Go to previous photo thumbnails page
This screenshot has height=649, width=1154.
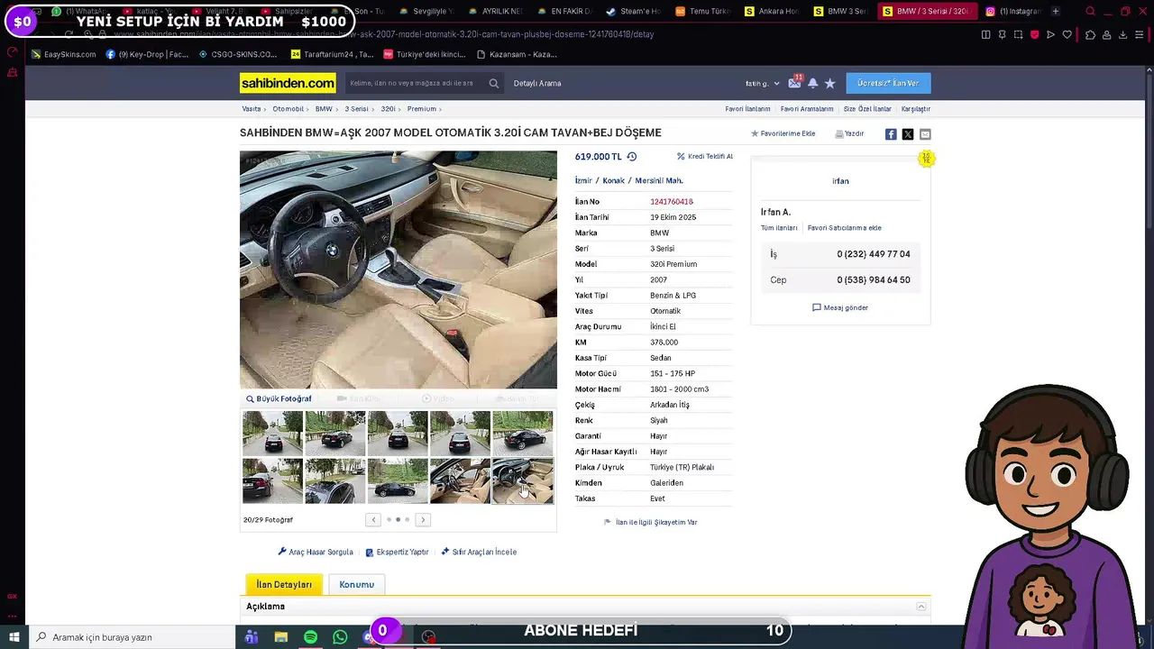(373, 519)
